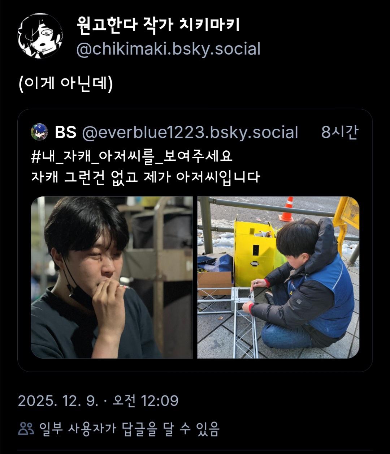Open the @chikimaki.bsky.social handle
The image size is (390, 454).
(168, 49)
